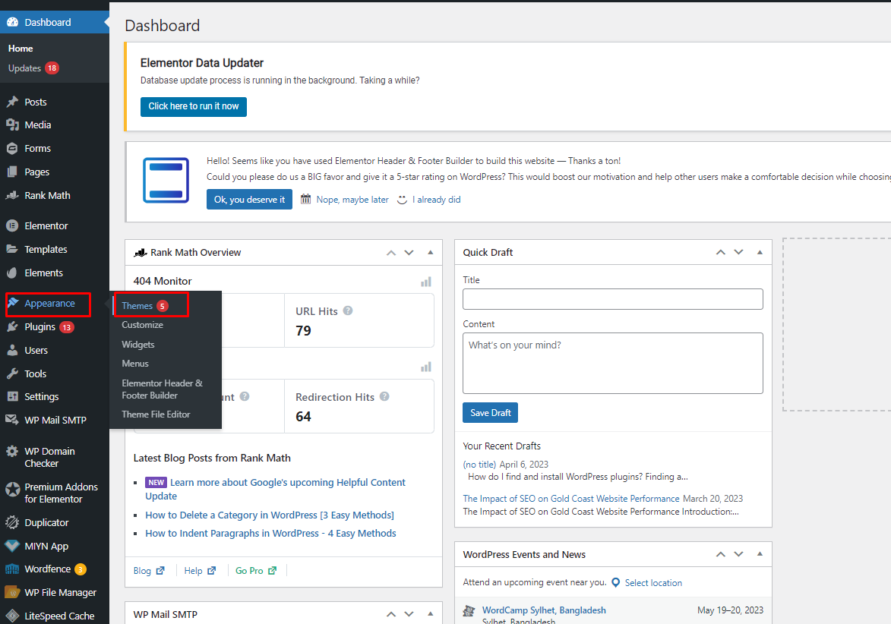This screenshot has height=624, width=891.
Task: Click the LiteSpeed Cache sidebar icon
Action: click(12, 616)
